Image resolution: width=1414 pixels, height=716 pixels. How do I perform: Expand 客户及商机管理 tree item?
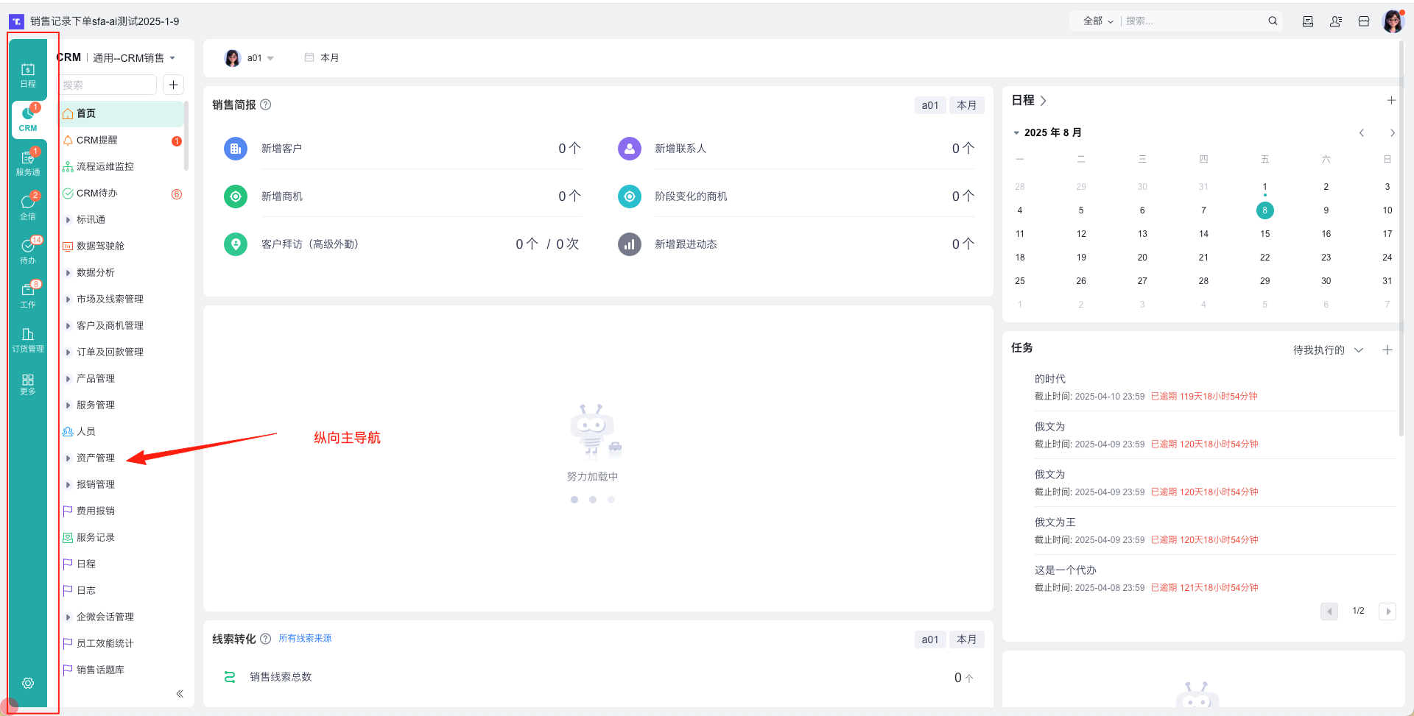109,325
